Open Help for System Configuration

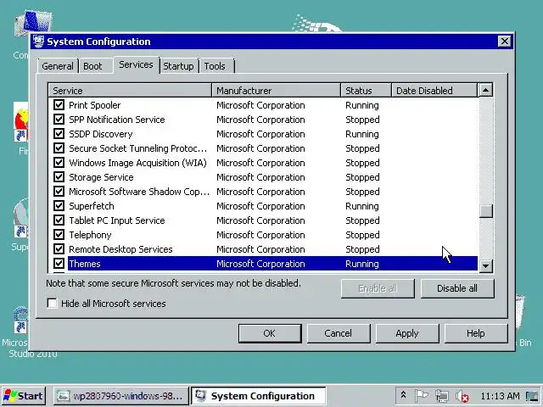point(475,333)
